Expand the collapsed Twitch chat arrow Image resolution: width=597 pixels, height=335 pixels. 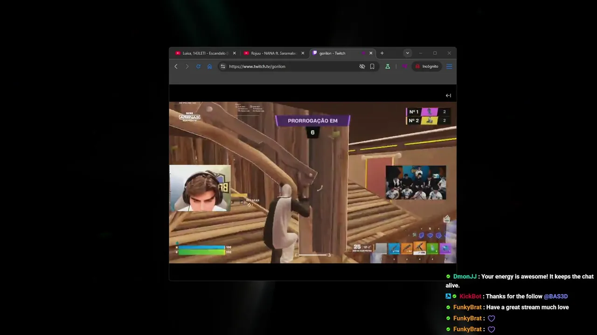(448, 95)
